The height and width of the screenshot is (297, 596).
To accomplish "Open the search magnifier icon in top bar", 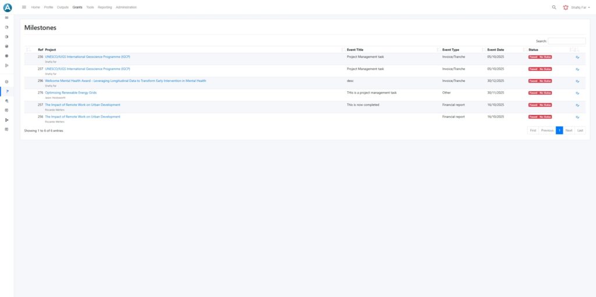I will pos(554,7).
